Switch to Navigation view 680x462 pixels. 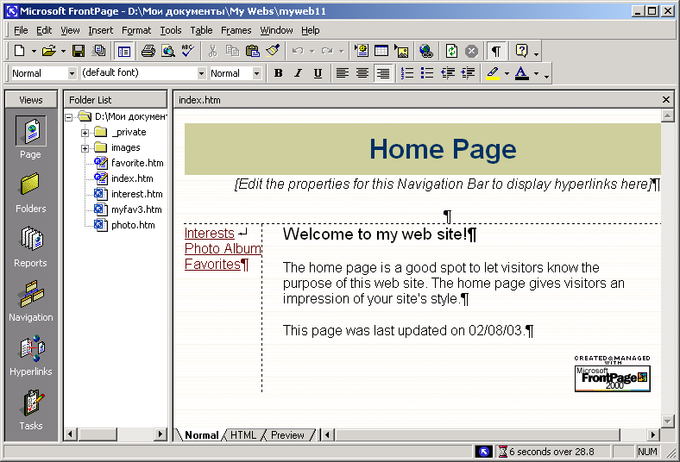(x=31, y=301)
